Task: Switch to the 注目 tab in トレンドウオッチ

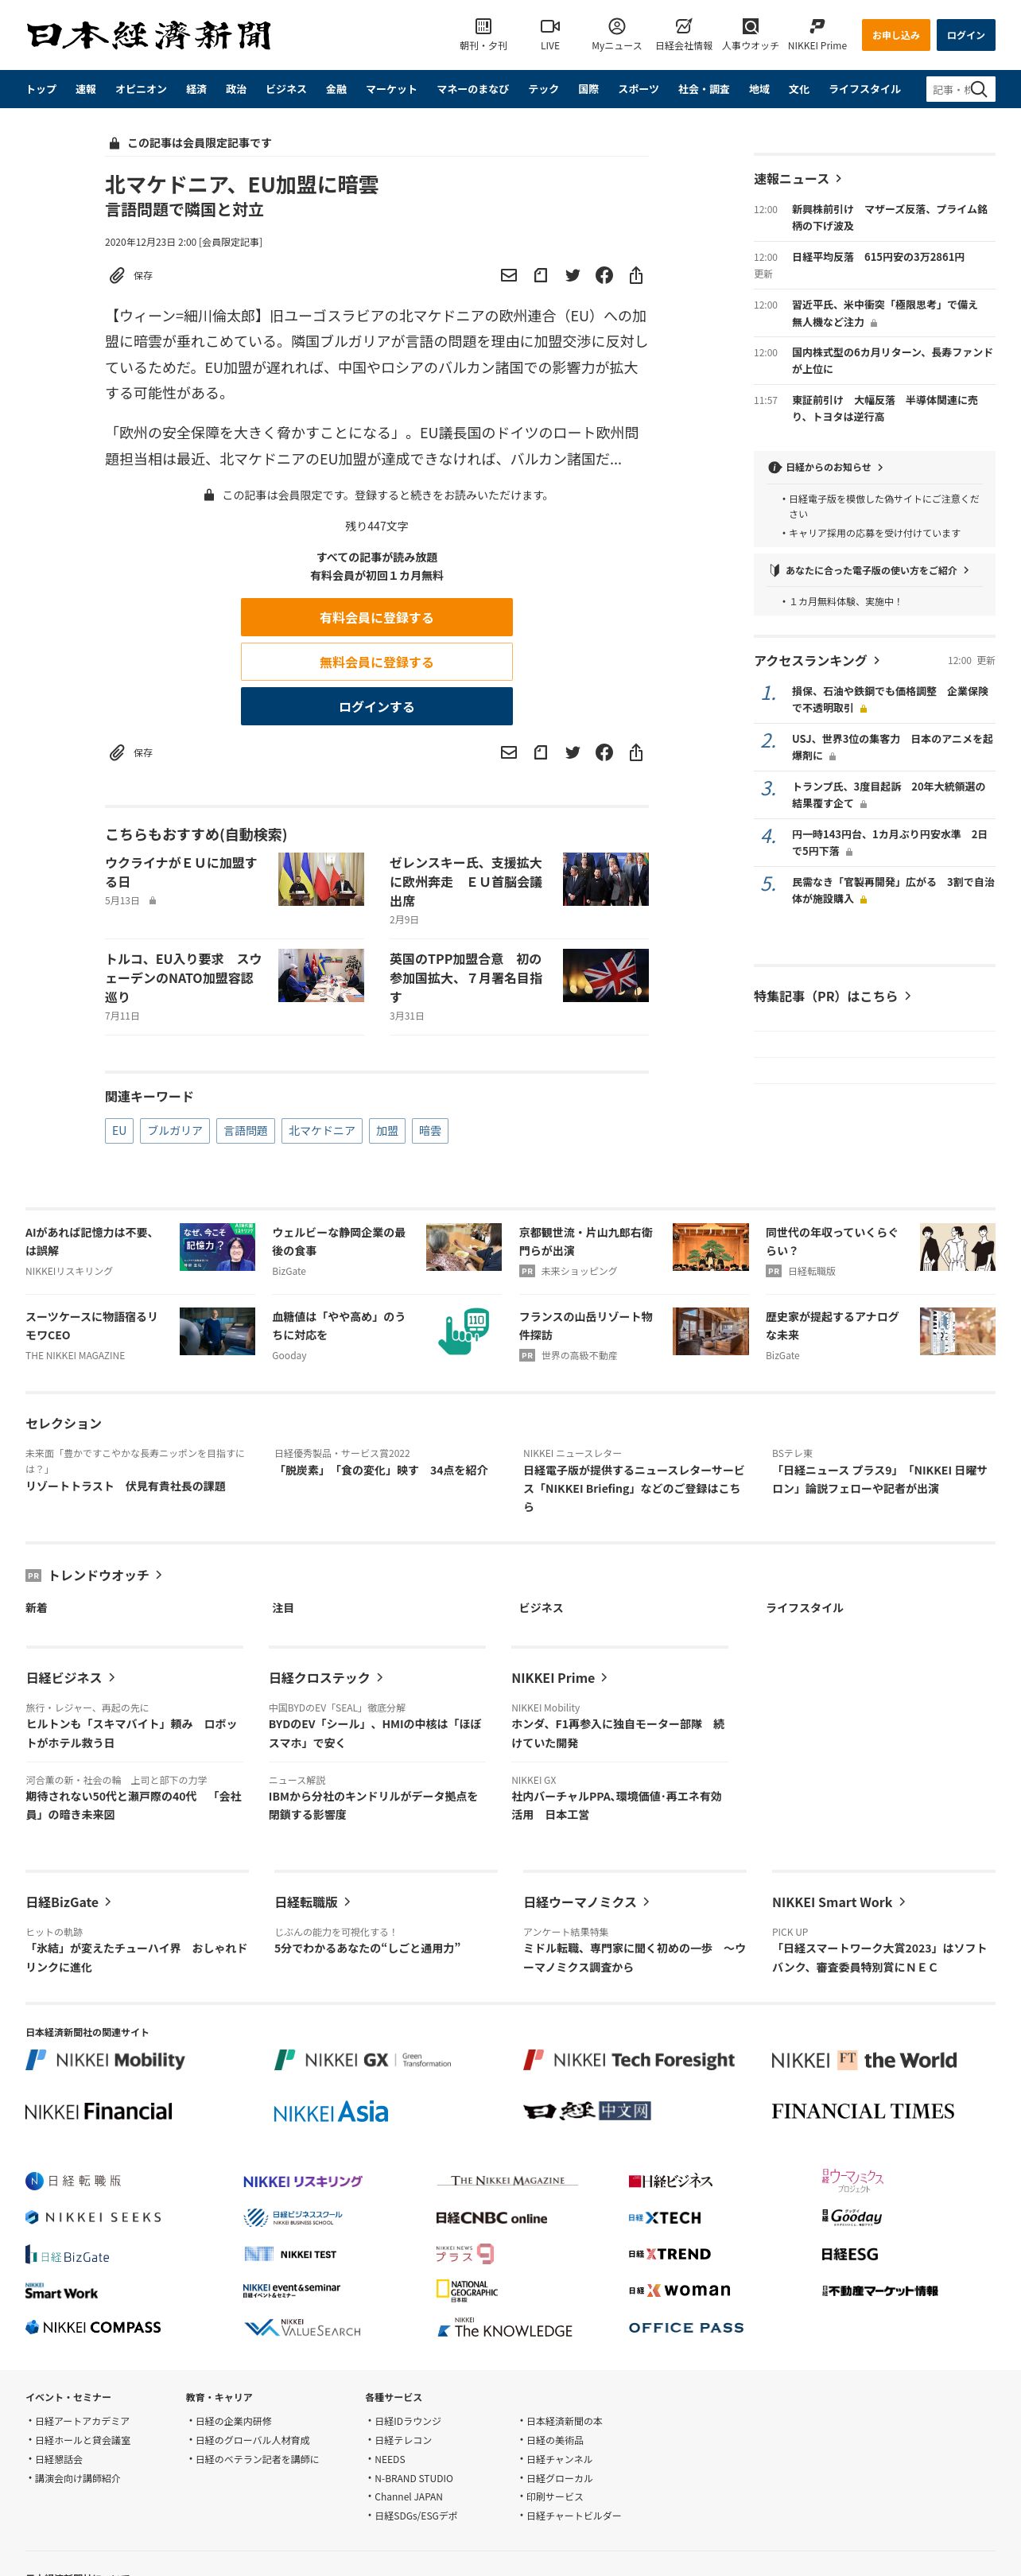Action: (x=283, y=1608)
